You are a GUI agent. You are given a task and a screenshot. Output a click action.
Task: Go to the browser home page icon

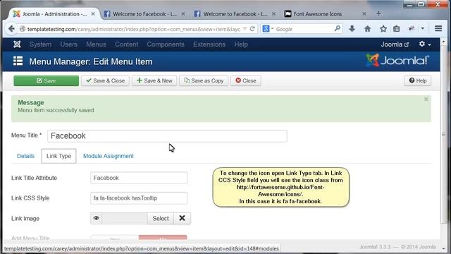click(368, 28)
